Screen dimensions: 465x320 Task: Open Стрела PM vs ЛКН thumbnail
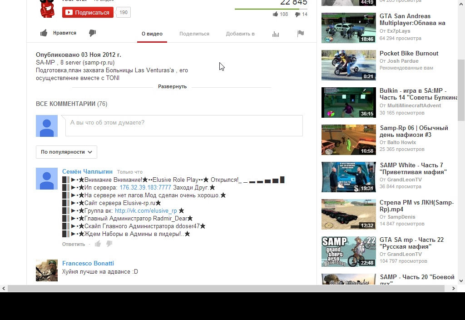(349, 215)
